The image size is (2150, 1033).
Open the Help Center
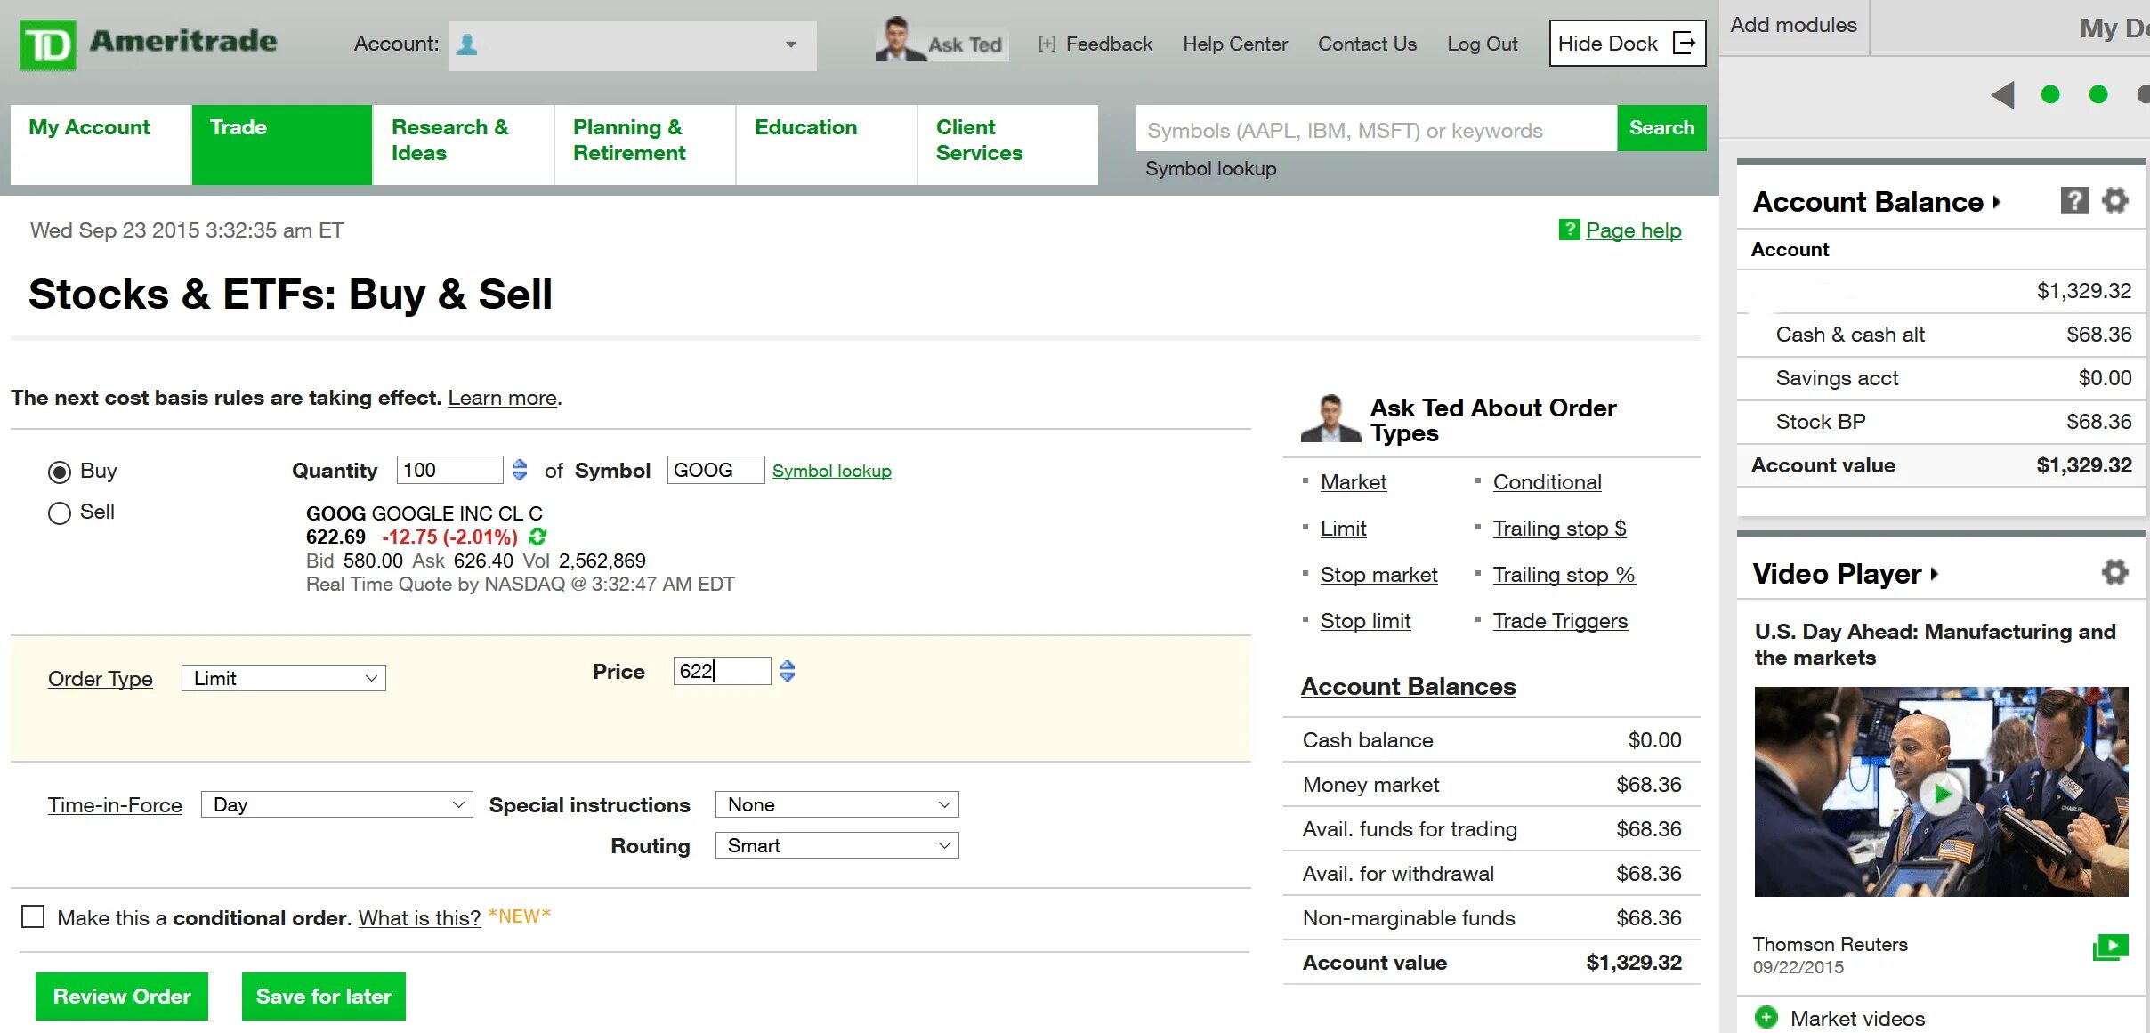(x=1234, y=44)
